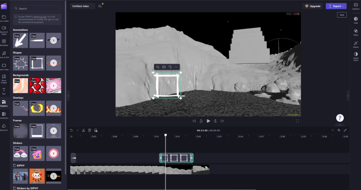Open the Filters panel

[356, 32]
